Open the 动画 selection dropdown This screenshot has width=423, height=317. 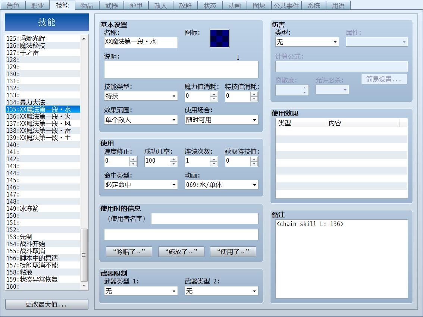(222, 185)
